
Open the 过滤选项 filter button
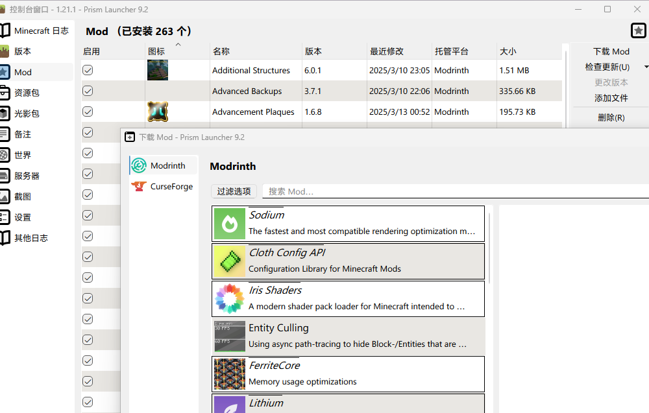tap(234, 191)
